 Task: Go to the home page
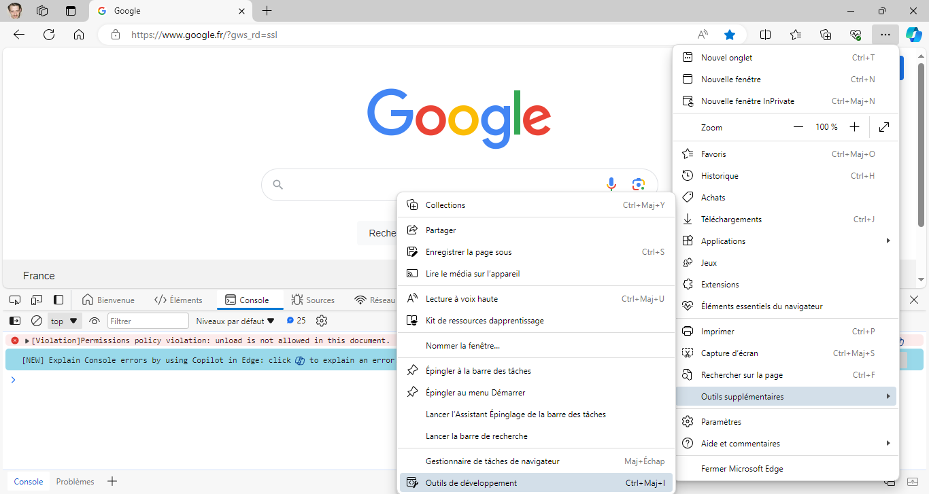(79, 35)
